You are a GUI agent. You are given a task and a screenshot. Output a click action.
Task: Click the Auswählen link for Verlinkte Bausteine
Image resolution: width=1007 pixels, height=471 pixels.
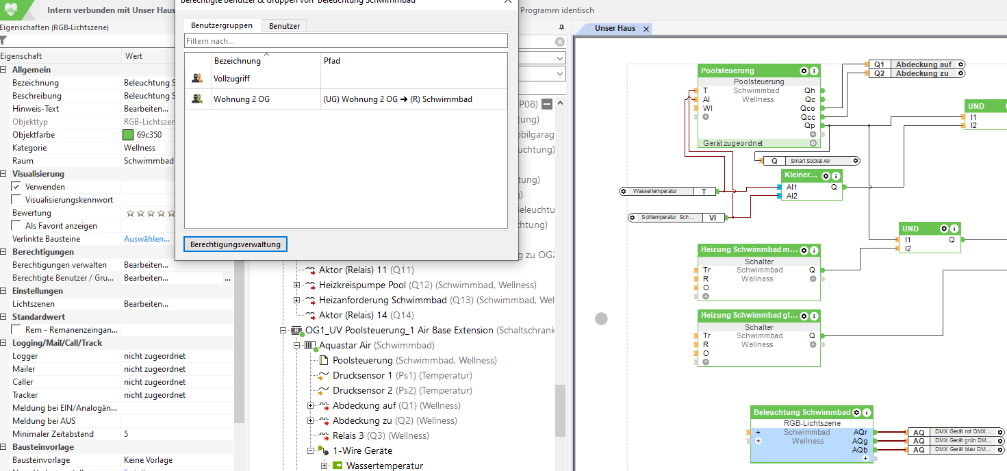pyautogui.click(x=146, y=239)
